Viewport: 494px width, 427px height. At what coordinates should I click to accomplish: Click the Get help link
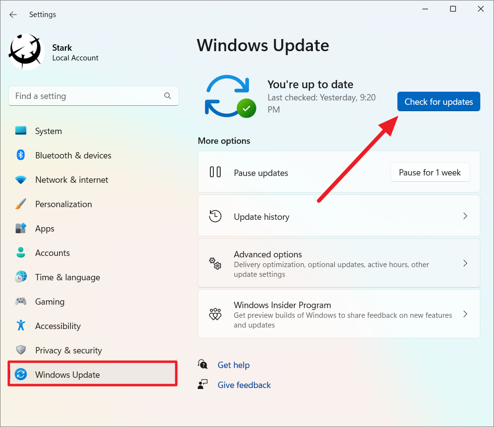(x=233, y=365)
